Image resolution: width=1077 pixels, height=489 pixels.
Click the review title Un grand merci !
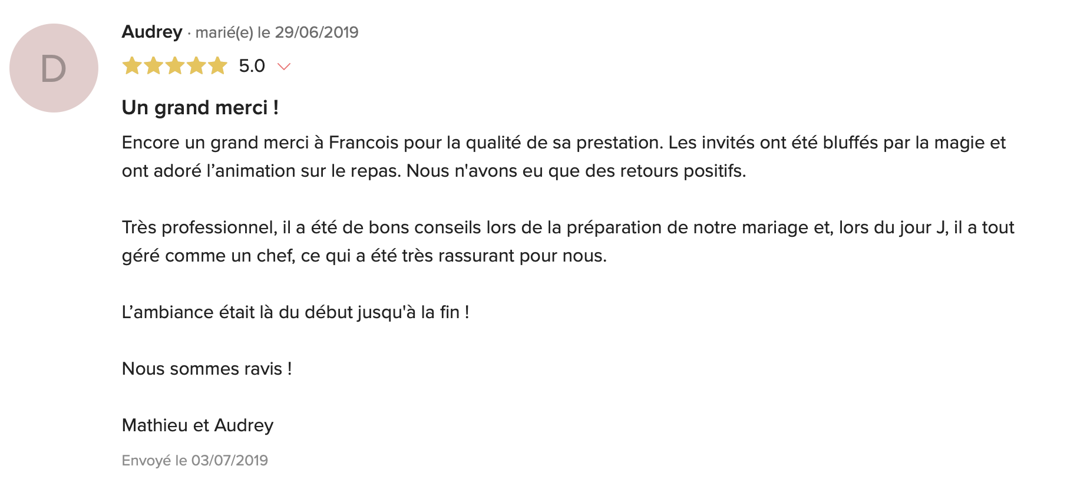[x=200, y=107]
